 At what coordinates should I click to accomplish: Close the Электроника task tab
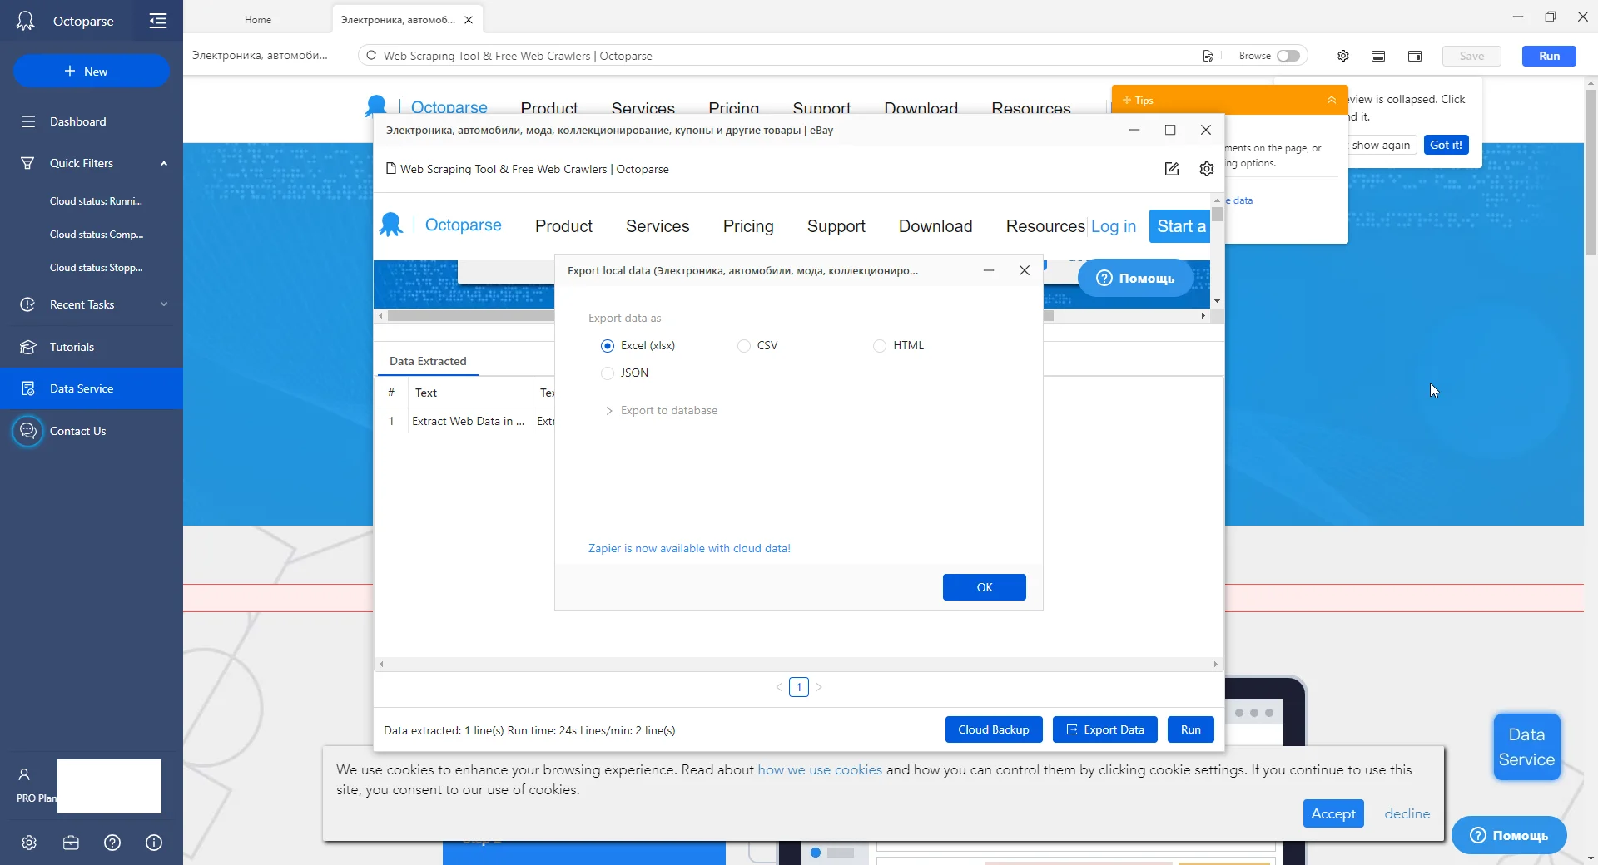[x=469, y=19]
